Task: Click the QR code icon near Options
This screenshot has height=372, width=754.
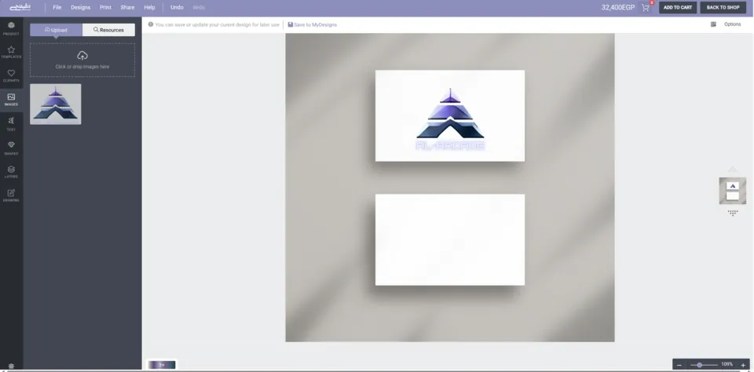Action: click(x=713, y=24)
